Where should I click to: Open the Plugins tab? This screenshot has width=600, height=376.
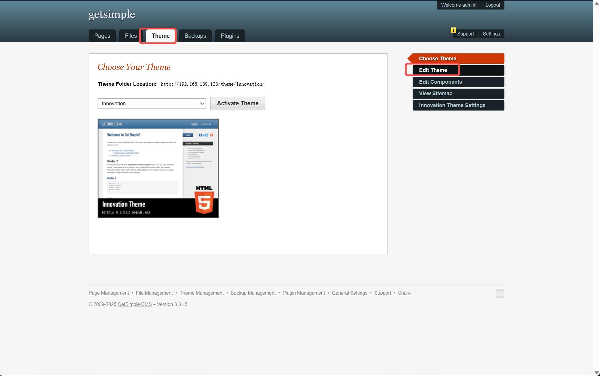[230, 36]
